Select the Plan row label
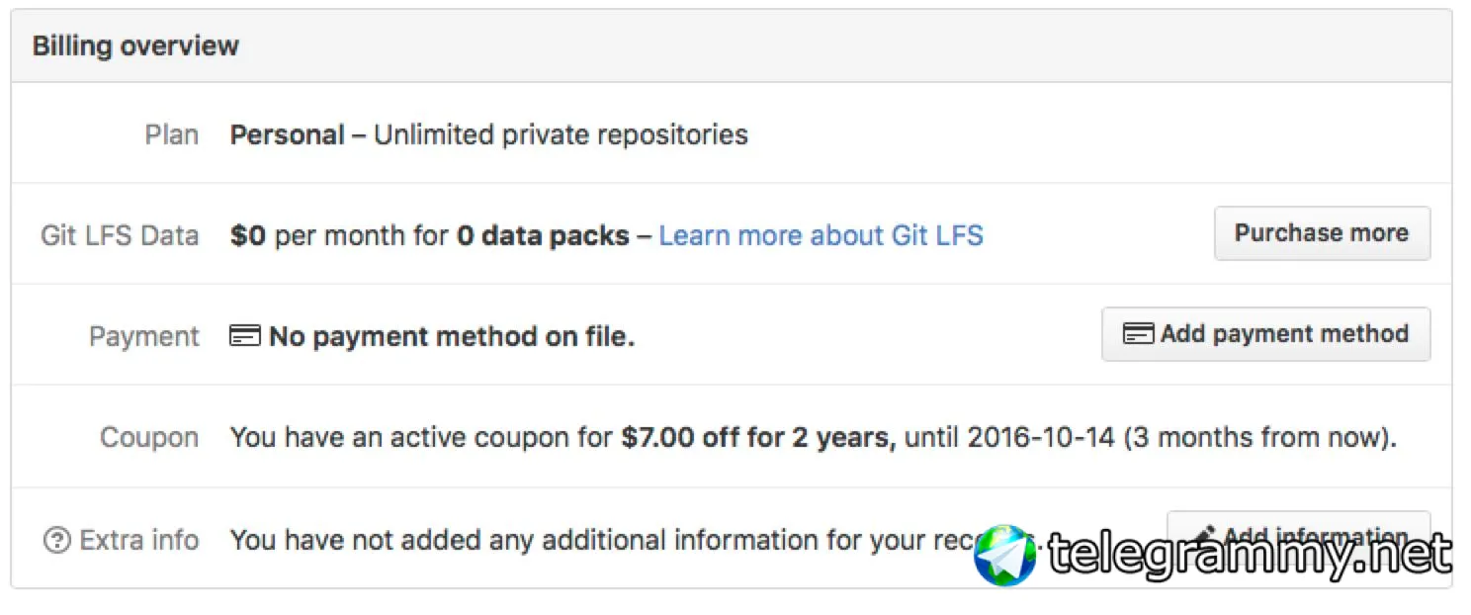This screenshot has width=1471, height=615. point(172,134)
